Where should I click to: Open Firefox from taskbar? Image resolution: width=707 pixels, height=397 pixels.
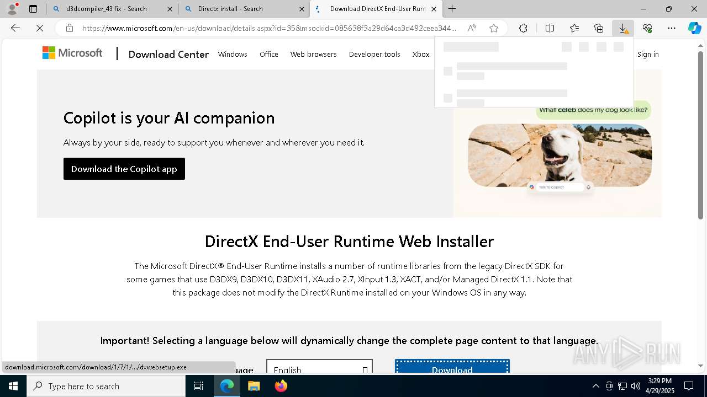(281, 386)
